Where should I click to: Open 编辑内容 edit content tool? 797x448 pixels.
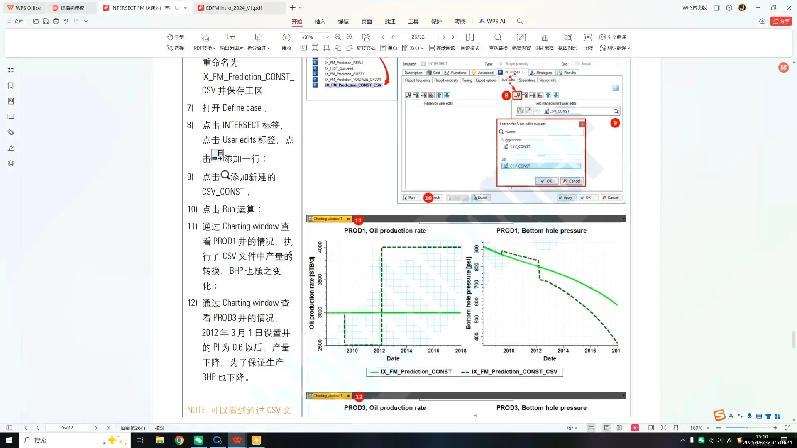point(521,42)
